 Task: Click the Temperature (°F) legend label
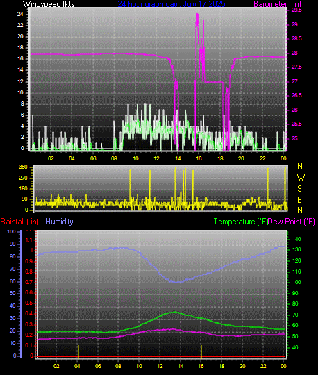click(x=240, y=222)
